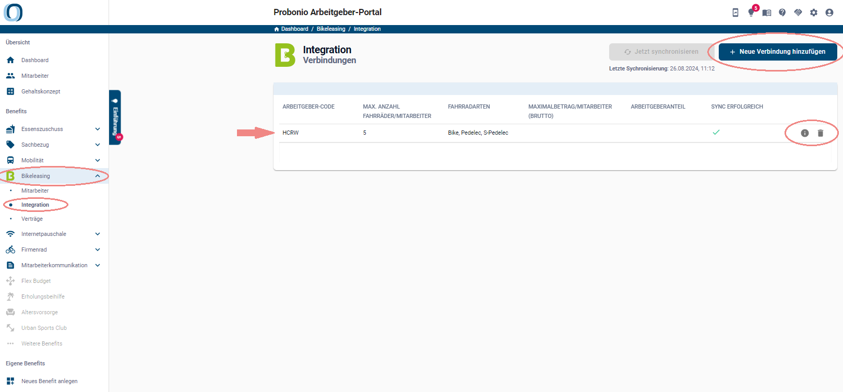Click the Bike, Pedelec, S-Pedelec cell
This screenshot has height=392, width=843.
(x=478, y=133)
